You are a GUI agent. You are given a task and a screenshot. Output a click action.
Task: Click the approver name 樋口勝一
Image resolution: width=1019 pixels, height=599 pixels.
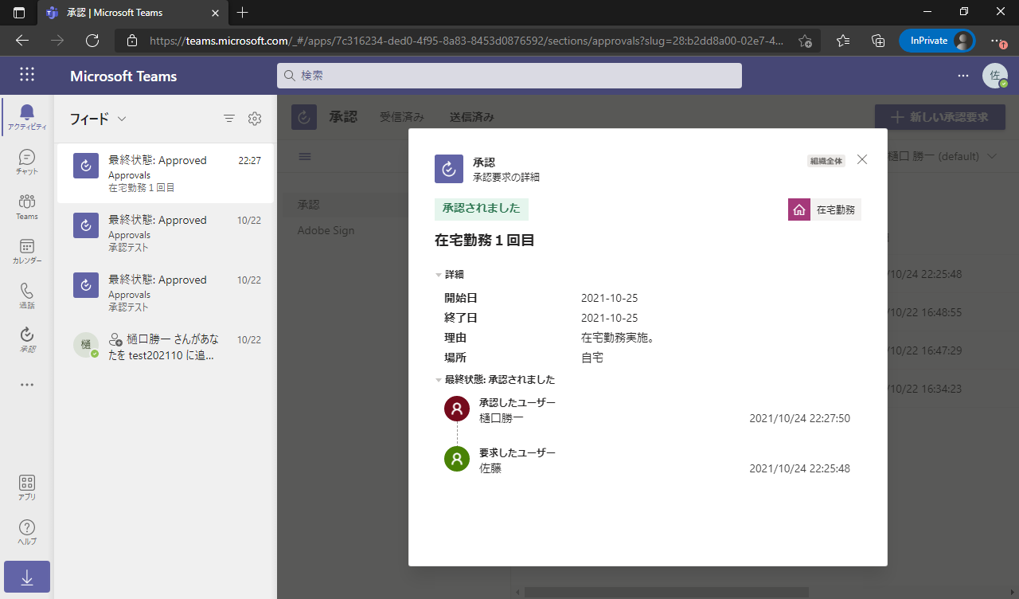502,418
